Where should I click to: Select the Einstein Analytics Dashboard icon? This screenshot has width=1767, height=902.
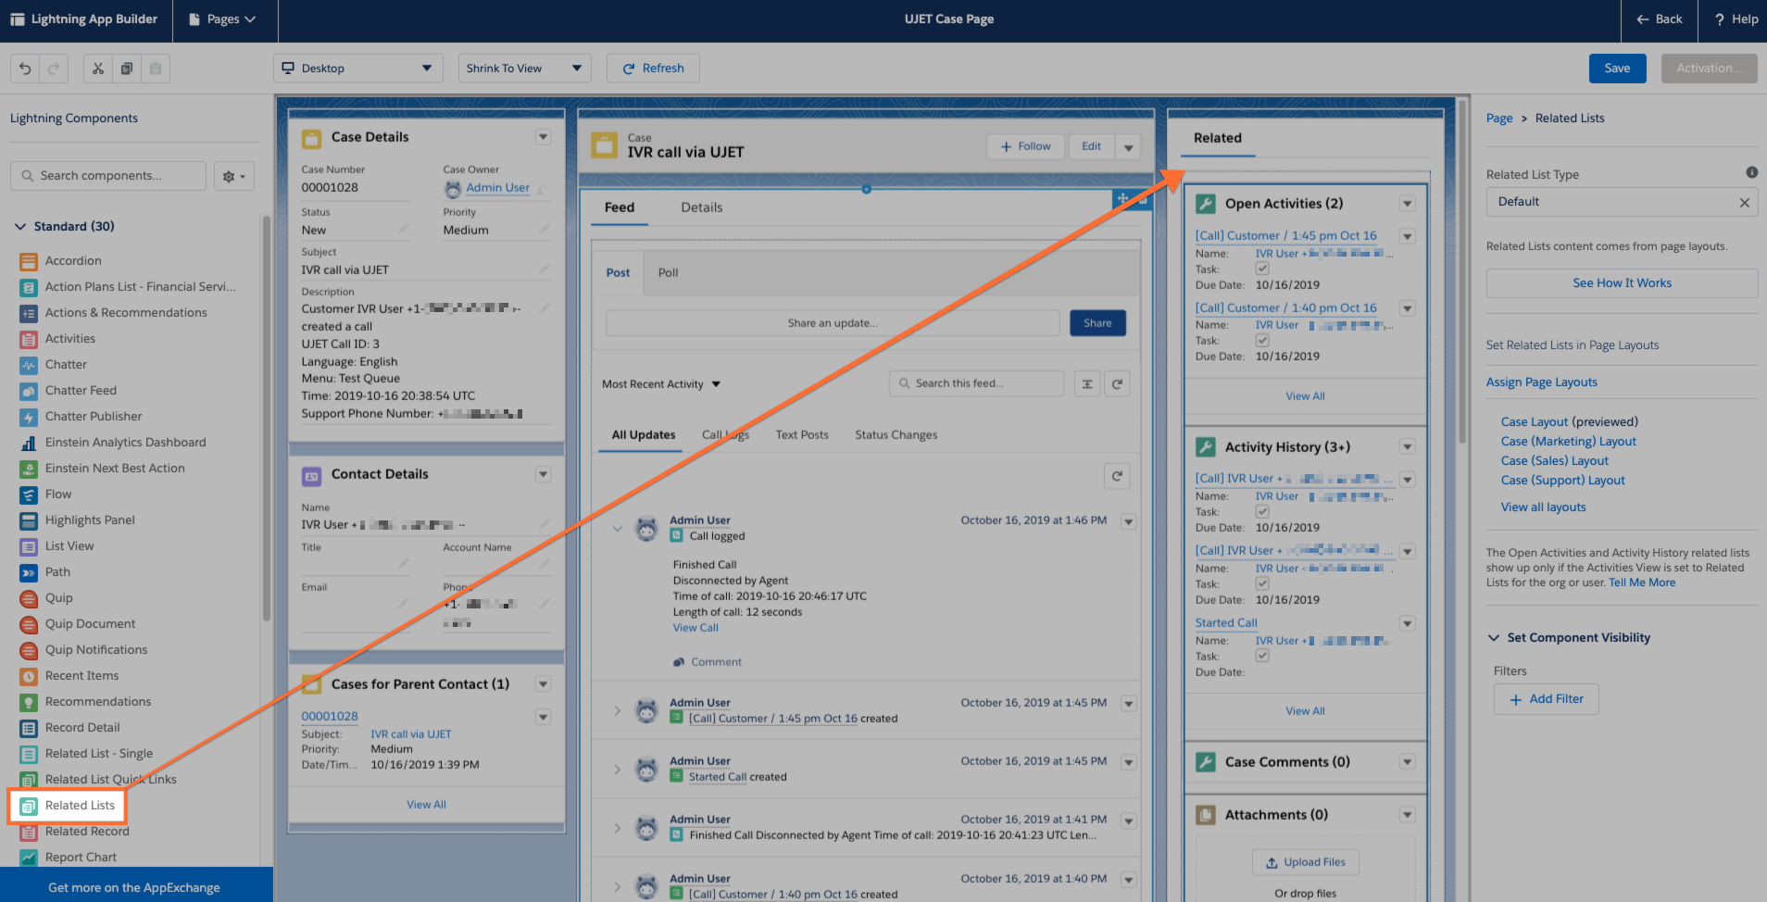tap(29, 443)
